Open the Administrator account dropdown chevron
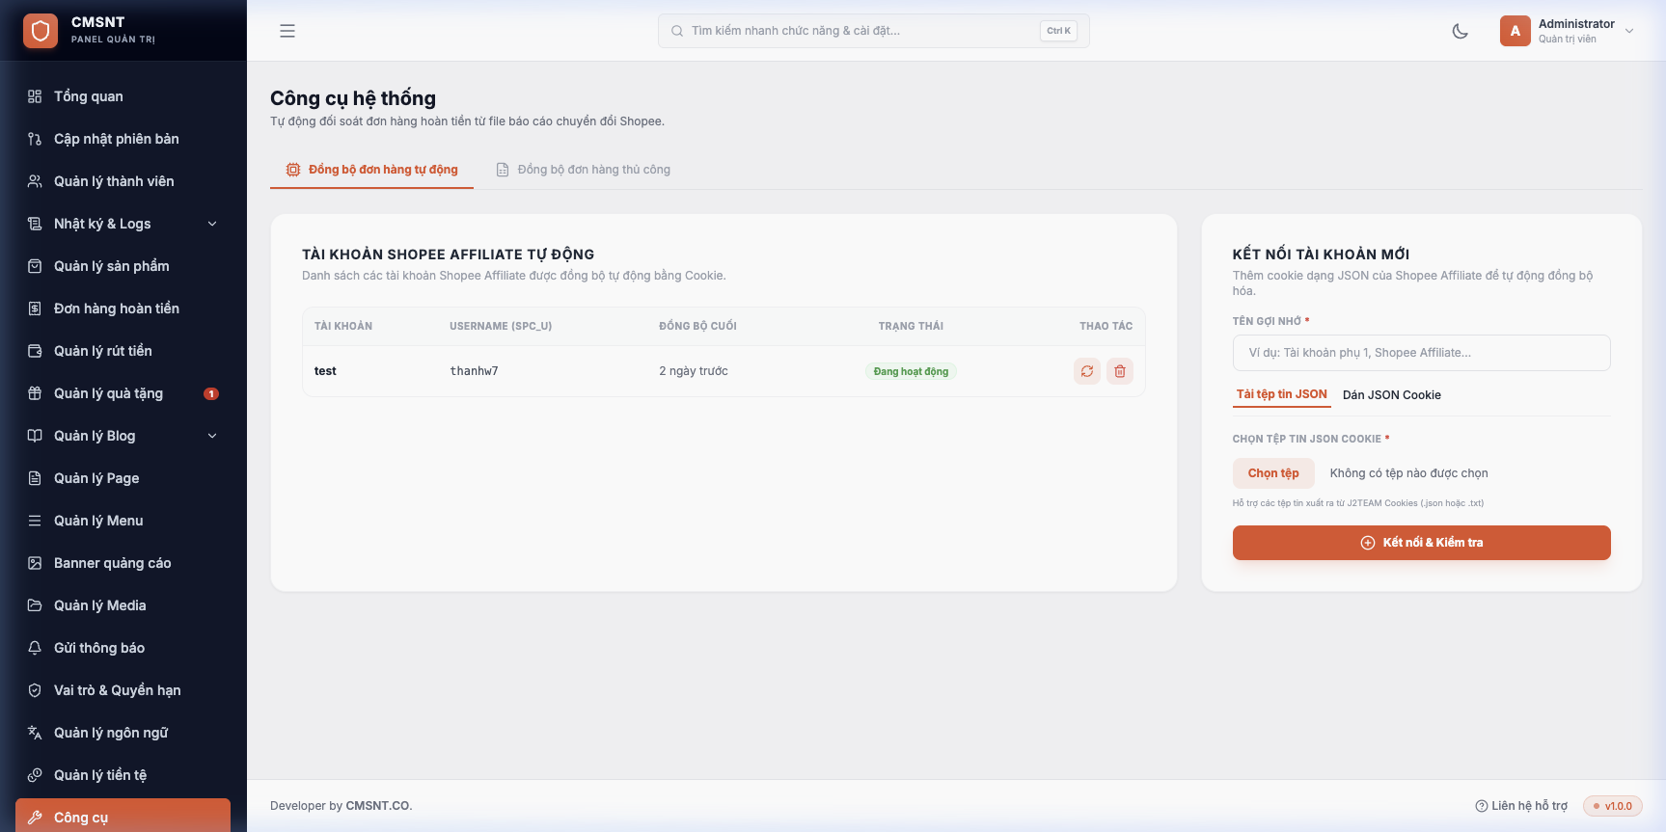Screen dimensions: 1666x832 [1629, 31]
